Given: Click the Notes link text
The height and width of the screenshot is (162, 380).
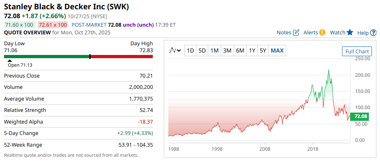Looking at the screenshot, I should pyautogui.click(x=284, y=33).
